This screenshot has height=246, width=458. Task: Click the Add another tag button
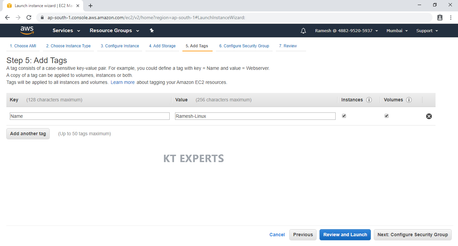28,134
